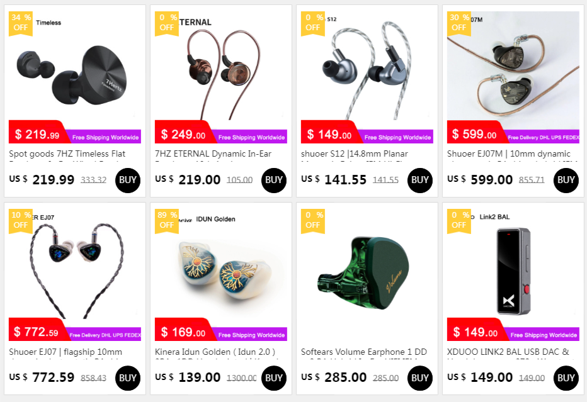Open 'Shuoer EJ07M | 10mm dynamic' title link

coord(509,154)
